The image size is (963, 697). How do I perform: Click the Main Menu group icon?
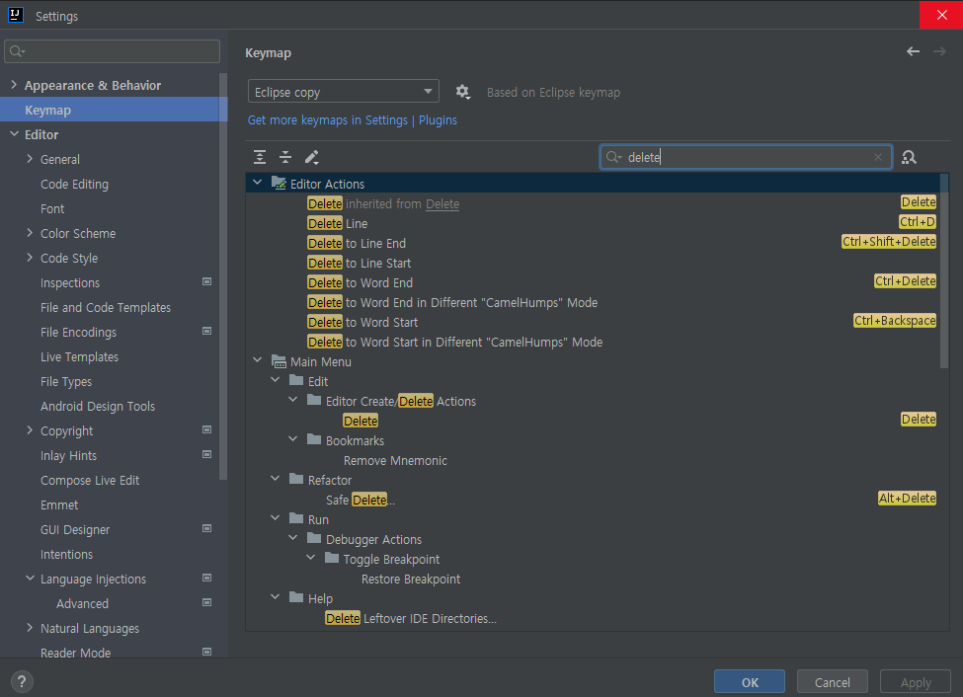[x=279, y=361]
